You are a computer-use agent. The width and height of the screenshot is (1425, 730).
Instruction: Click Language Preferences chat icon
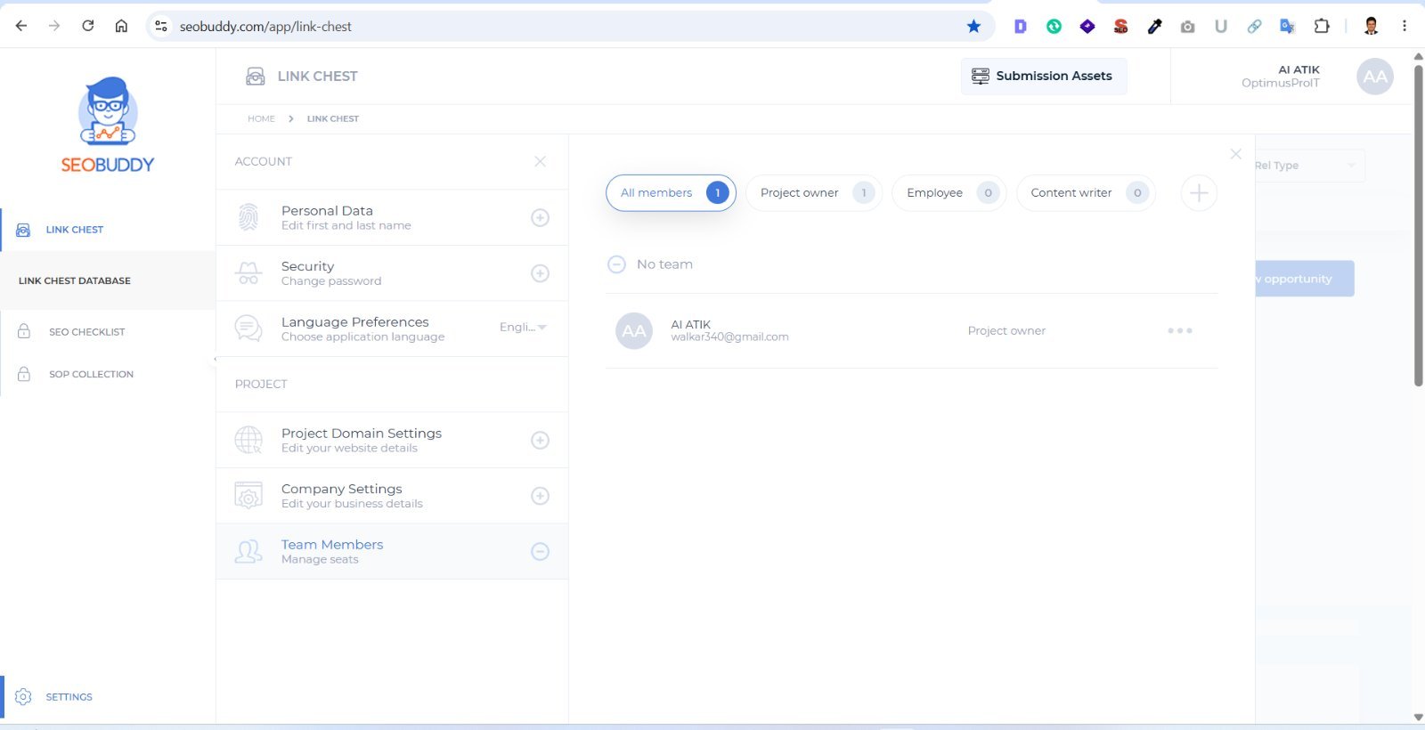tap(248, 328)
